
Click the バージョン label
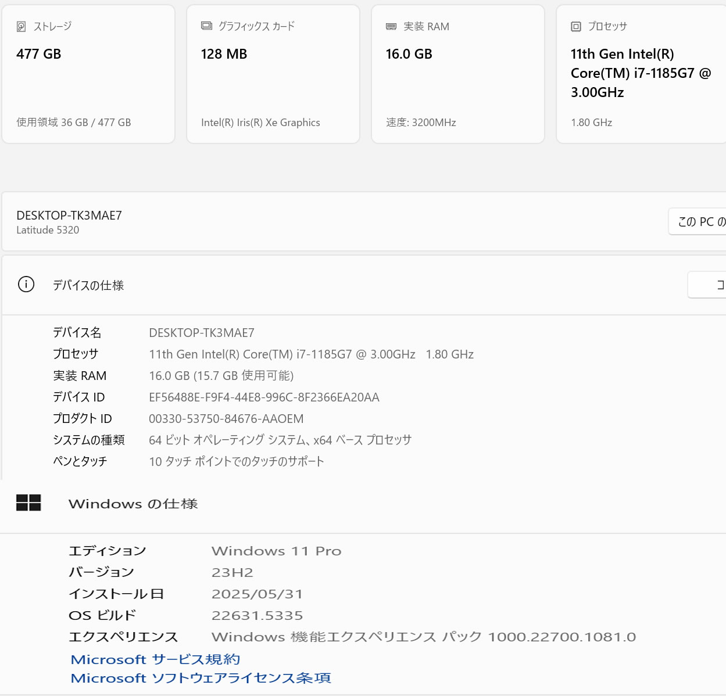point(102,572)
